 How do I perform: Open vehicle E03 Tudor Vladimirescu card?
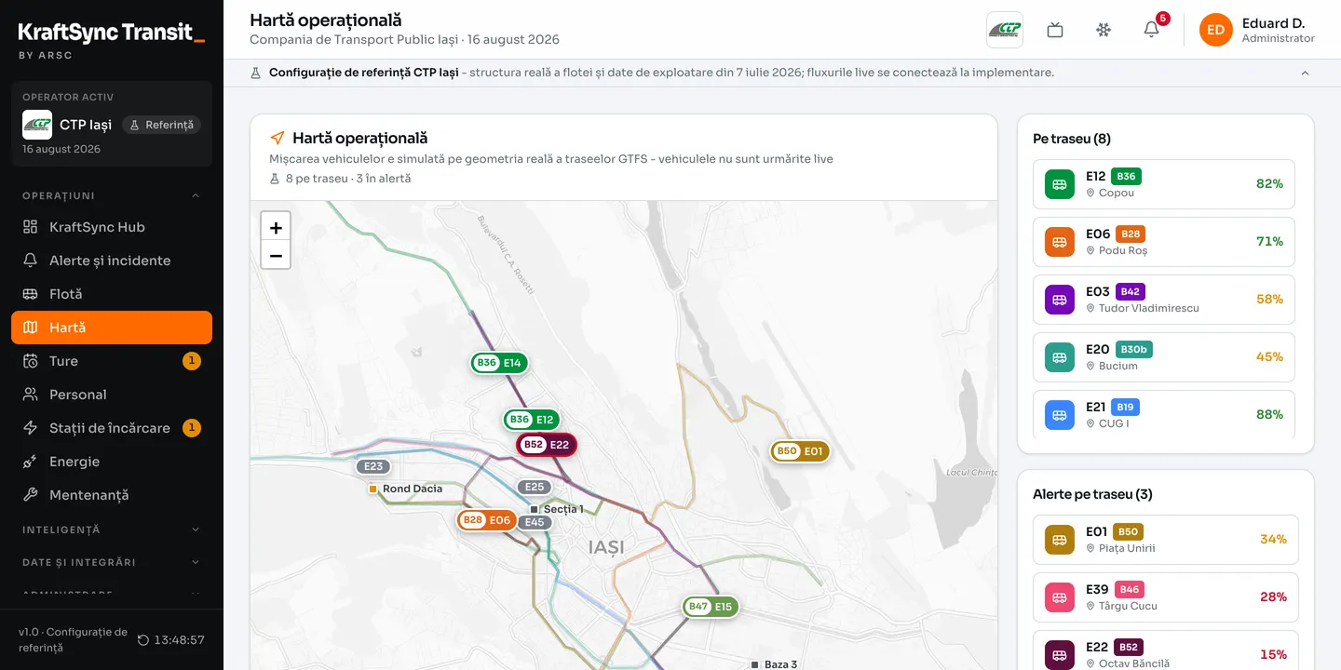click(x=1164, y=300)
